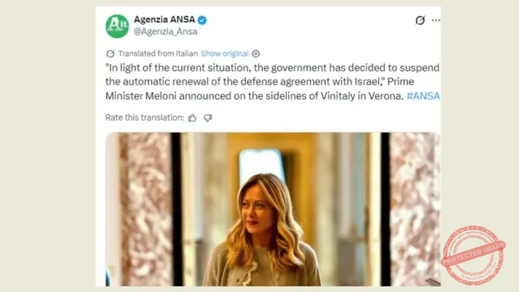This screenshot has width=519, height=292.
Task: Open translation settings gear icon
Action: pos(256,53)
